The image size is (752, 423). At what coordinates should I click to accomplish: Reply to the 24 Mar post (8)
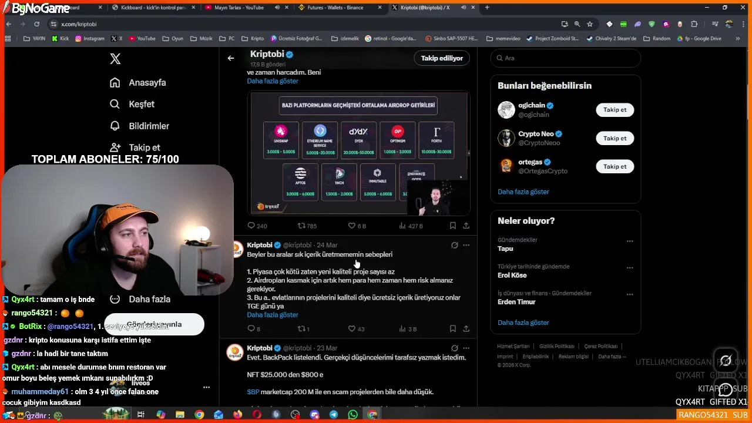coord(254,329)
